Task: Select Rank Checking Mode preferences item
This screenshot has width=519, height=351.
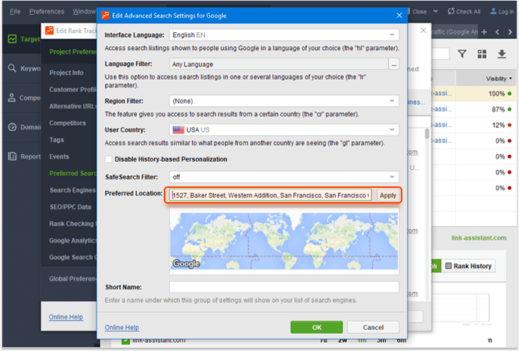Action: point(73,224)
